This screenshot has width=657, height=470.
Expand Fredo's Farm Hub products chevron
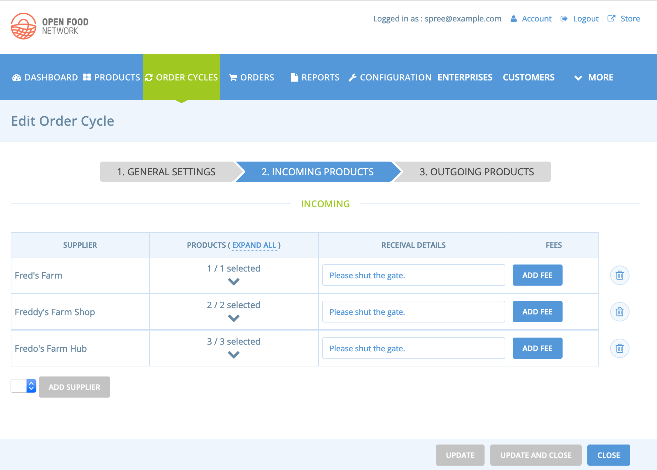(234, 355)
